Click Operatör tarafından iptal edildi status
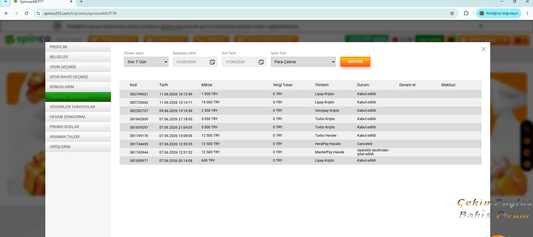Screen dimensions: 533x237 [373, 152]
